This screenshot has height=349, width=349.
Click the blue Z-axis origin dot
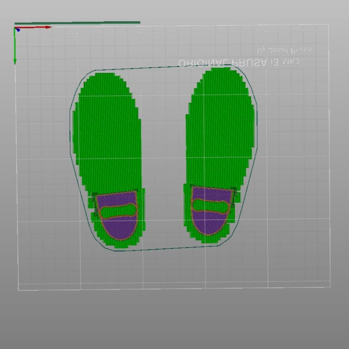point(18,30)
